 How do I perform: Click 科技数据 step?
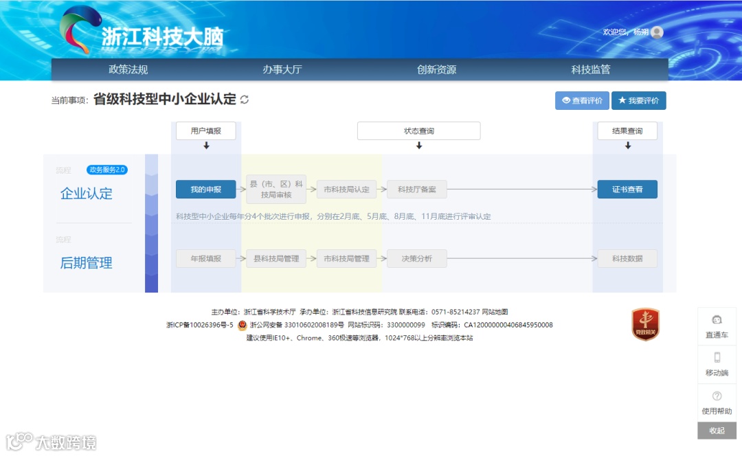click(x=627, y=259)
